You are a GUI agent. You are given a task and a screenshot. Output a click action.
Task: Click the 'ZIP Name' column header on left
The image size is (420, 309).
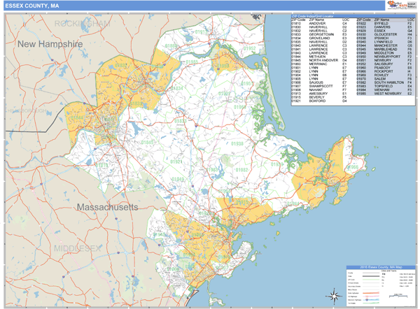point(316,20)
